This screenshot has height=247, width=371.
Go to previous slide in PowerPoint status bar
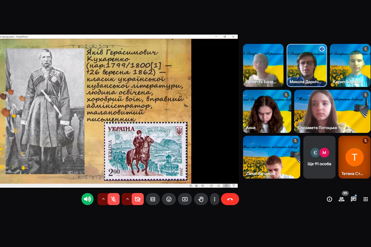pos(190,186)
